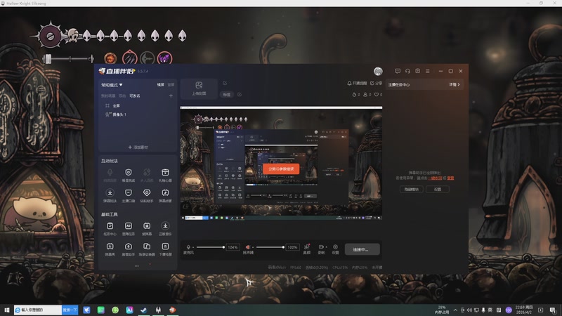562x316 pixels.
Task: Click the orange error banner in preview
Action: coord(281,169)
